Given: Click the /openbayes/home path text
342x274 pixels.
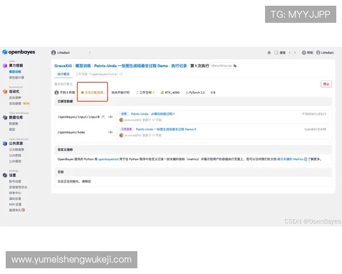Looking at the screenshot, I should pos(71,132).
